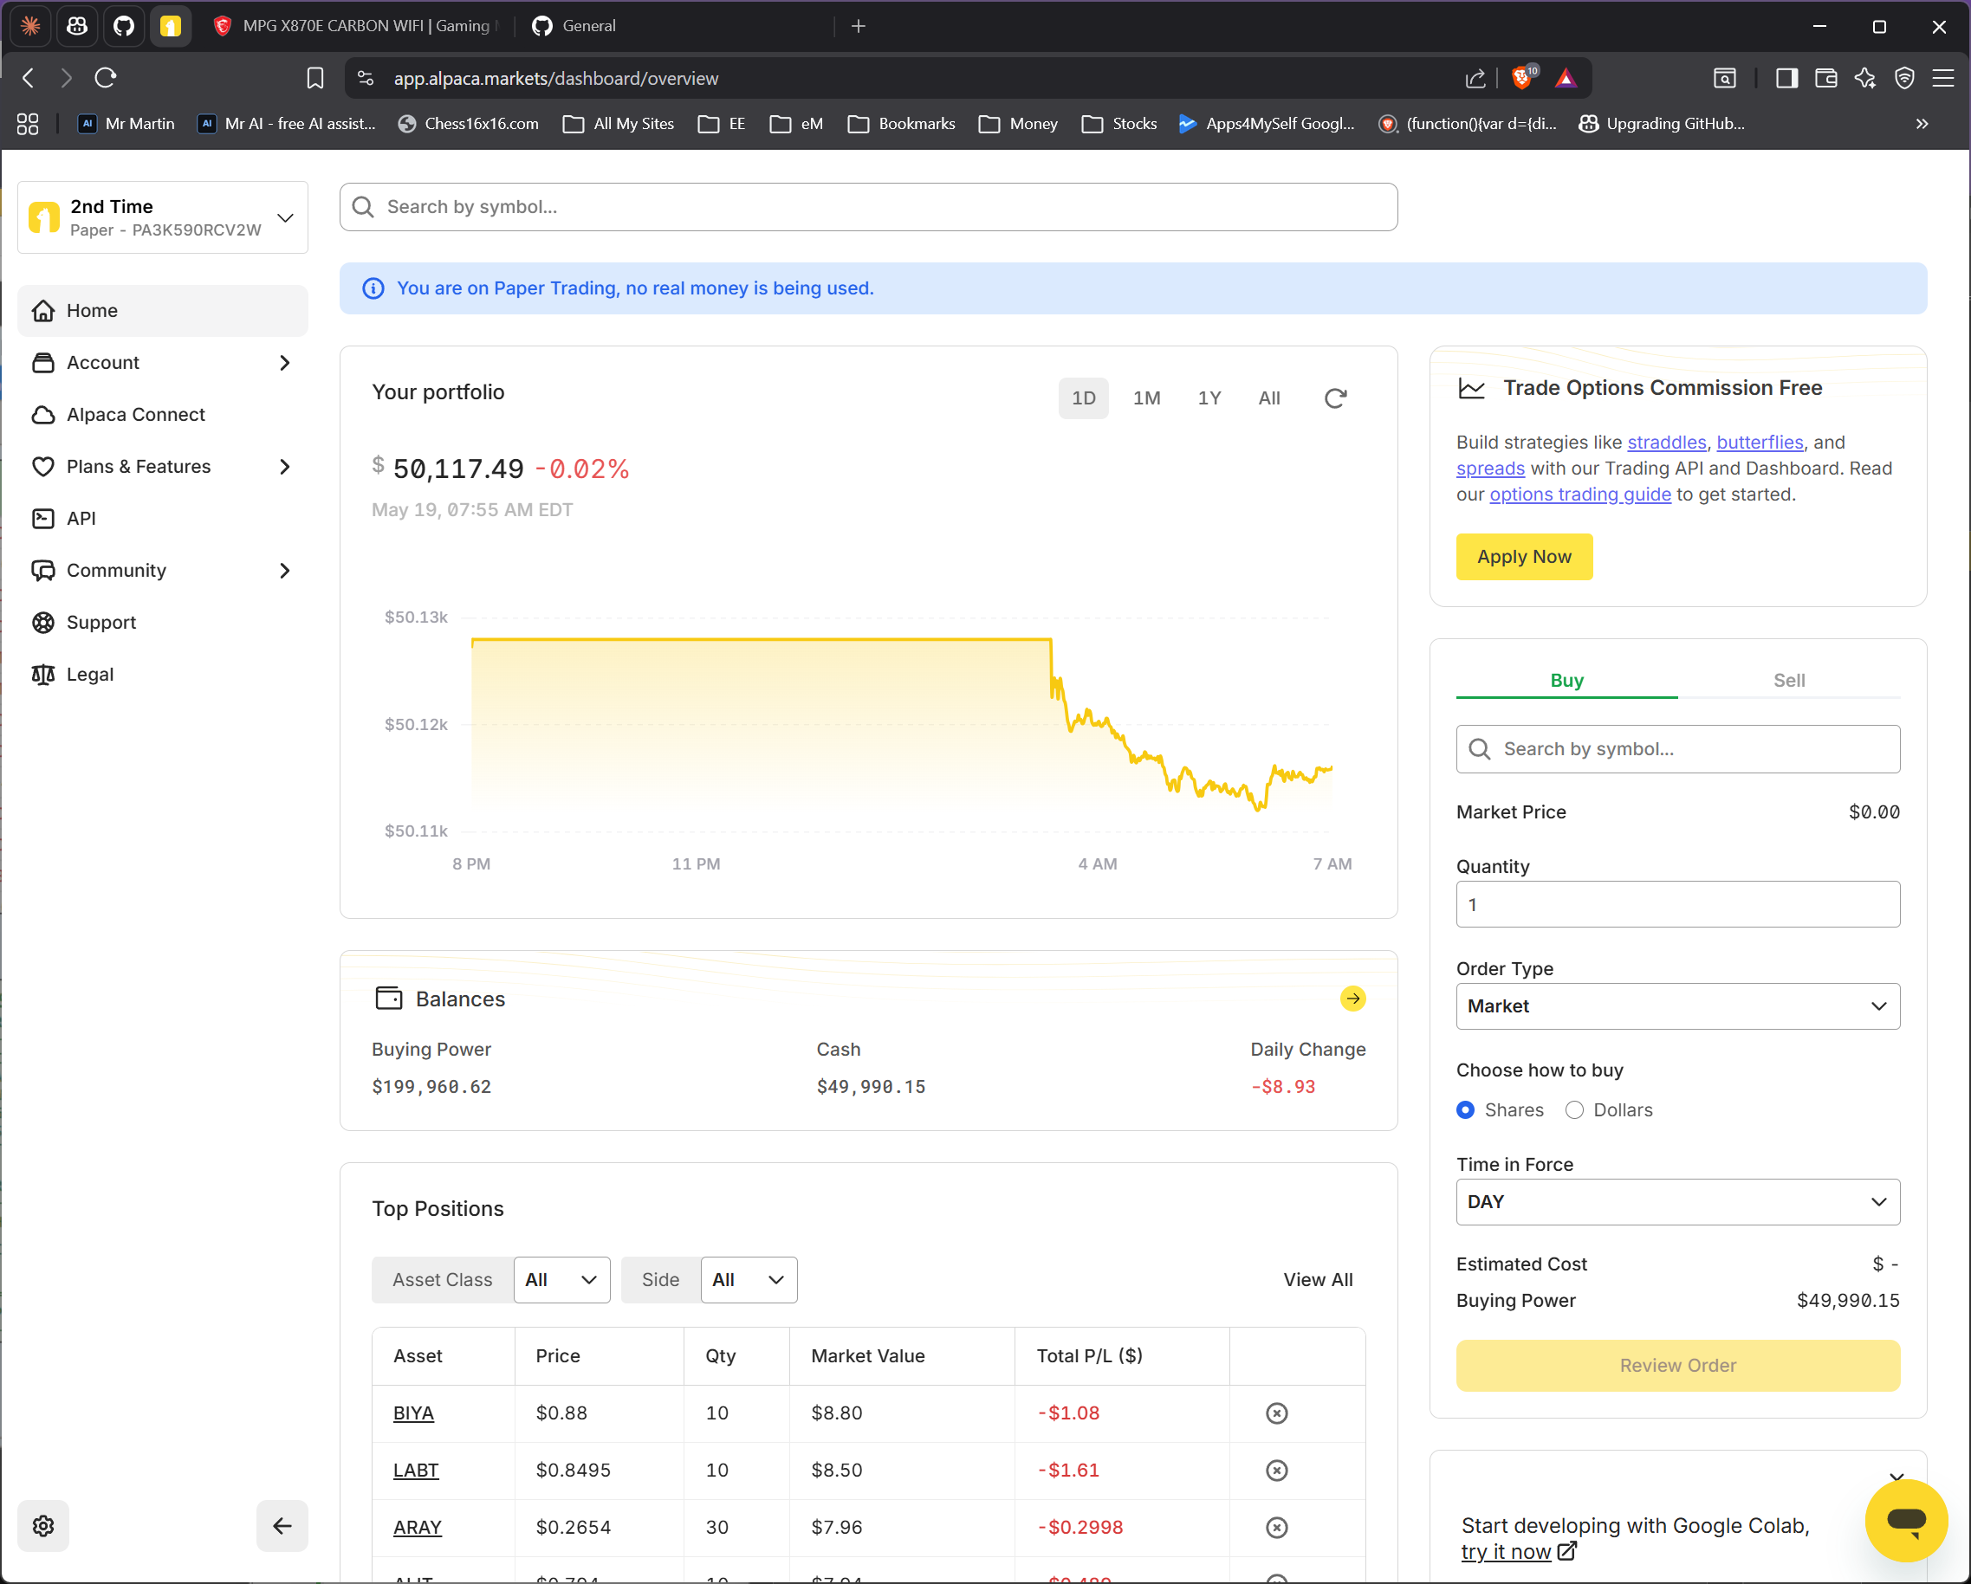The width and height of the screenshot is (1971, 1584).
Task: Collapse the sidebar with arrow button
Action: (282, 1524)
